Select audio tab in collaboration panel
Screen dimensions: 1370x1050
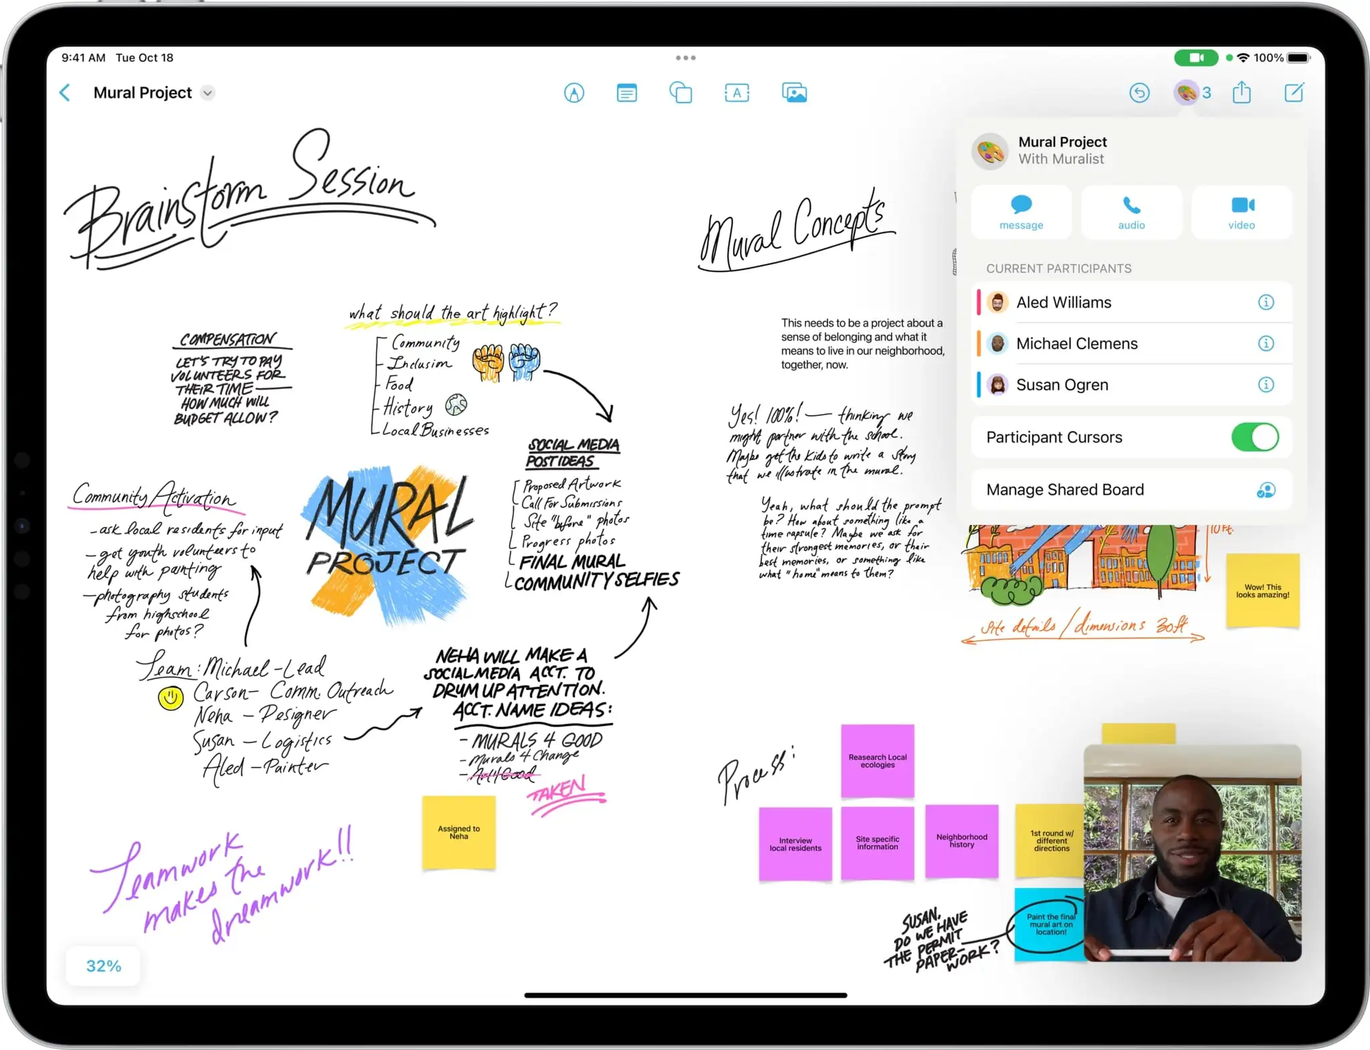pyautogui.click(x=1130, y=212)
